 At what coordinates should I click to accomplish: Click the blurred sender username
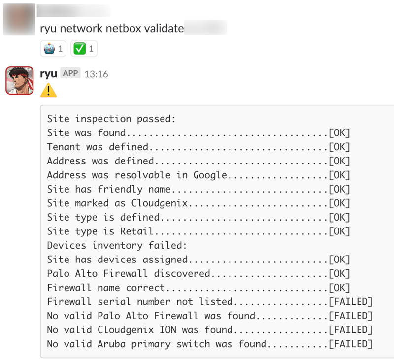(73, 11)
